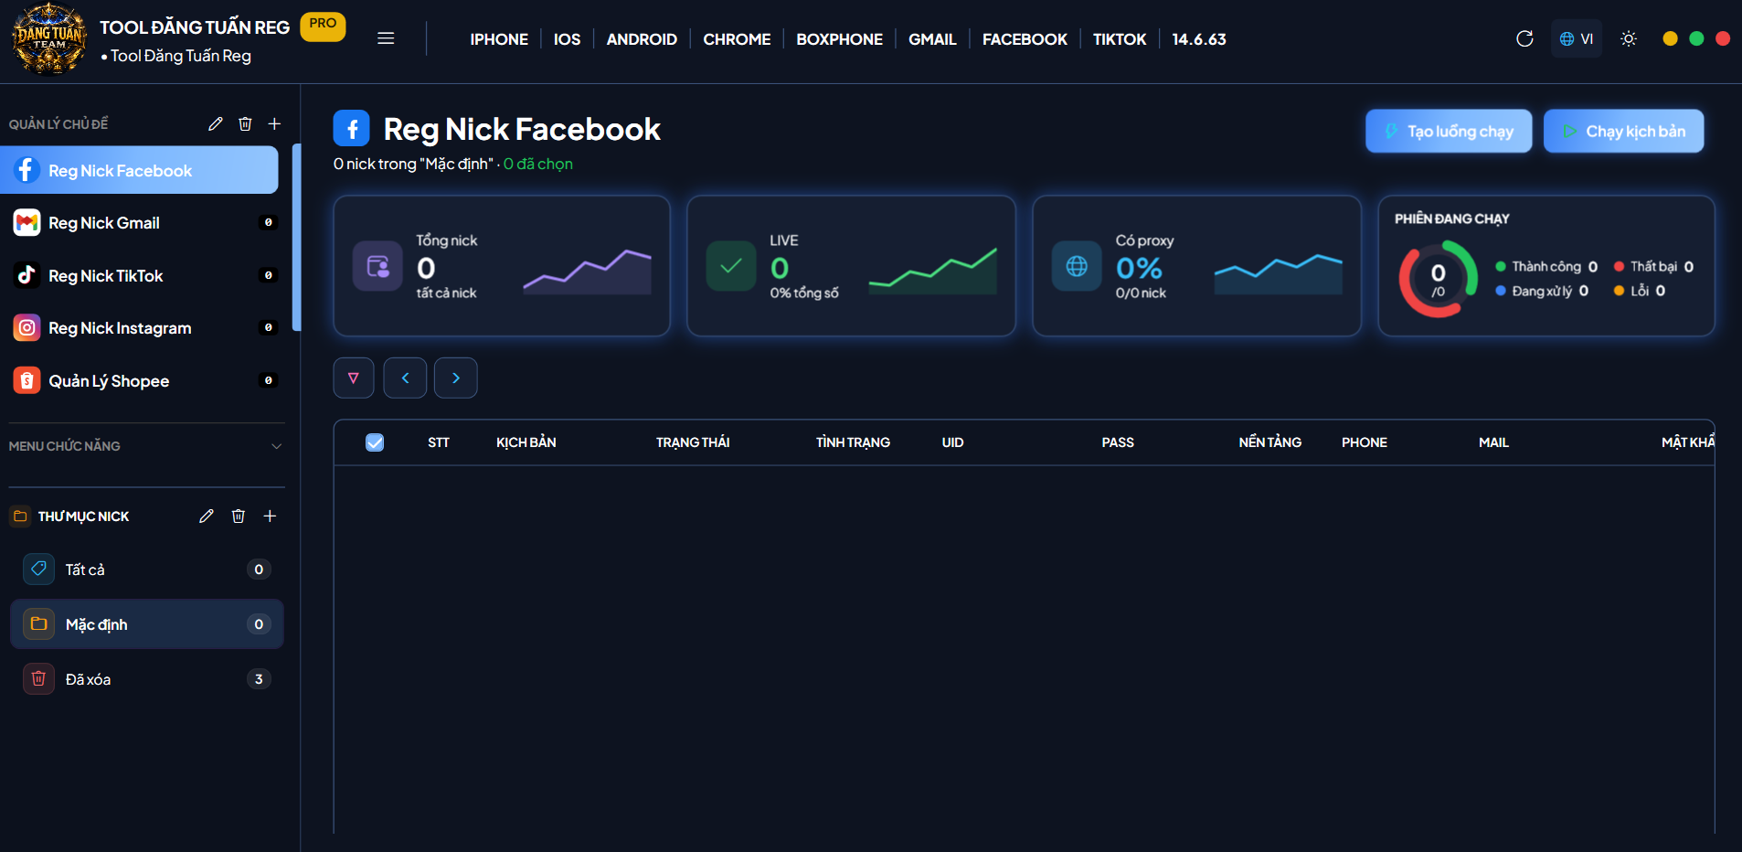This screenshot has width=1742, height=852.
Task: Open the ANDROID menu
Action: pyautogui.click(x=642, y=39)
